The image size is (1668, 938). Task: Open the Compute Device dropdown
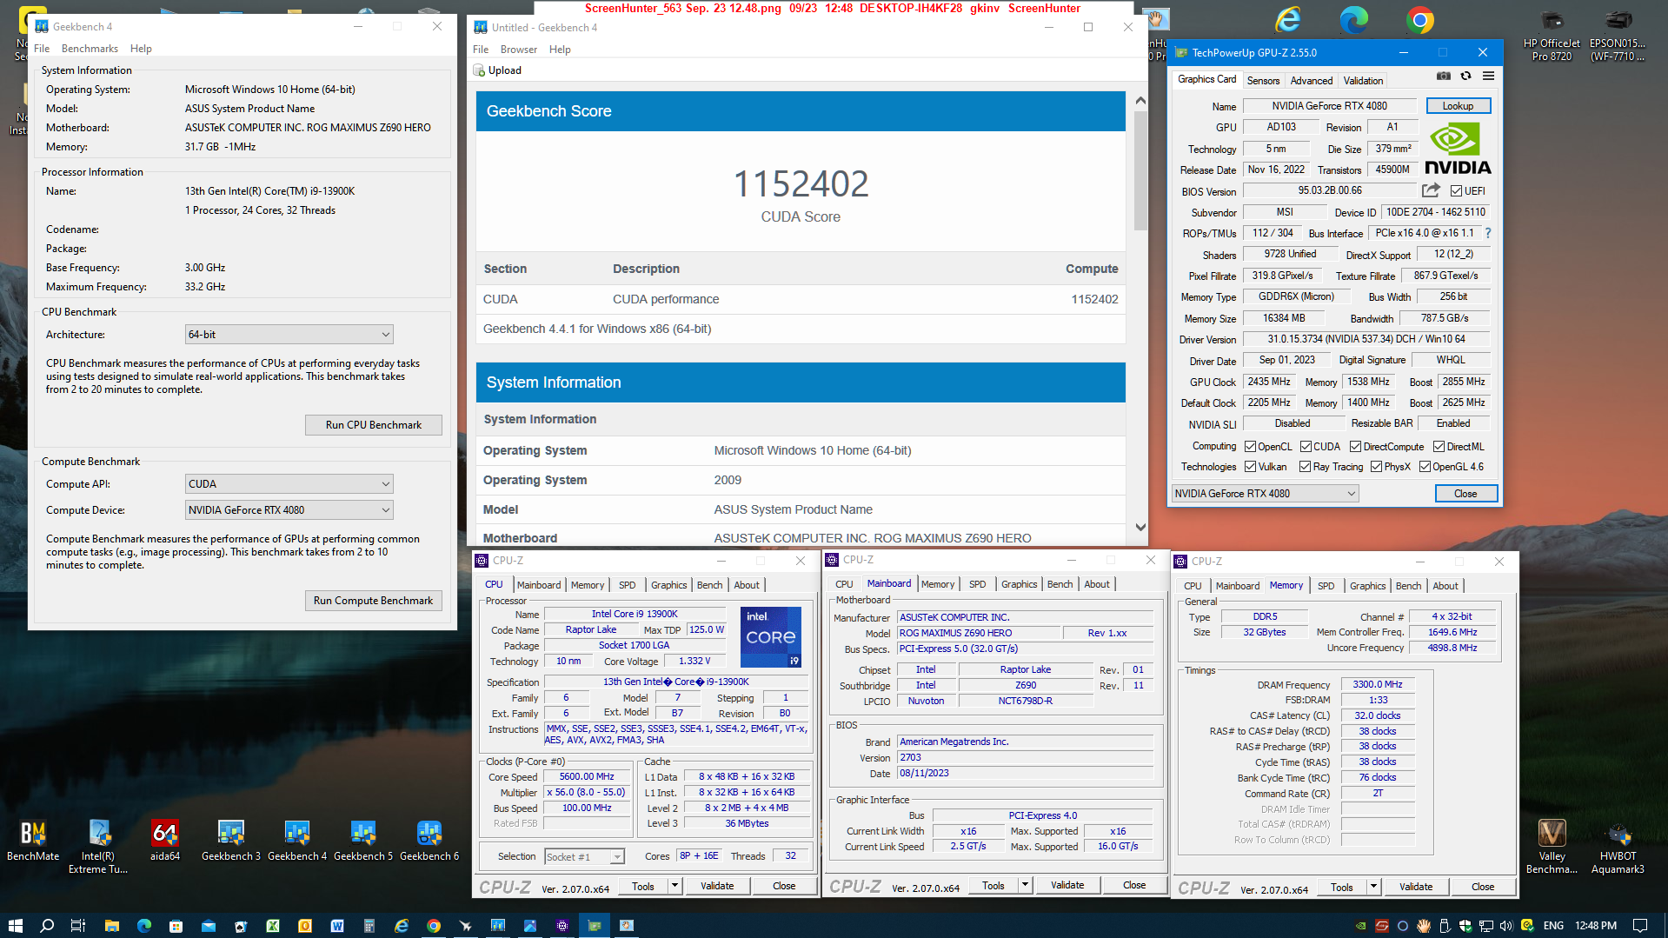[x=289, y=510]
